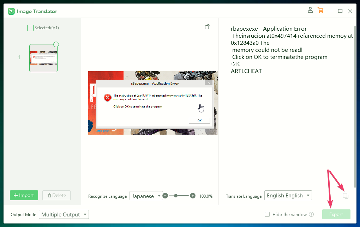Click the 'rbapexexe - Application Error' line

coord(269,29)
